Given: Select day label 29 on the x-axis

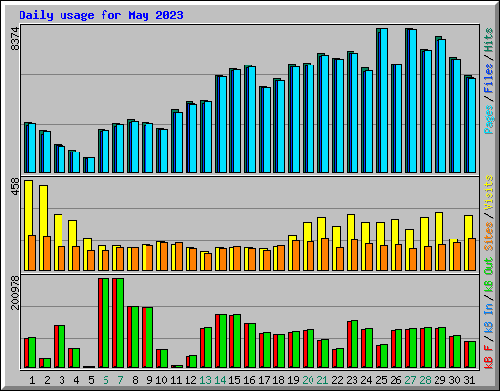Looking at the screenshot, I should tap(439, 380).
